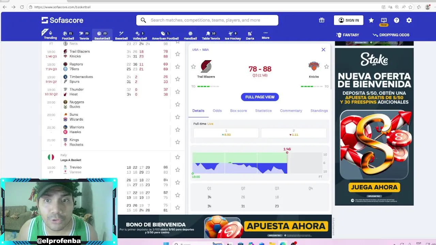The height and width of the screenshot is (245, 436).
Task: Select the American Football sport icon
Action: tap(165, 35)
